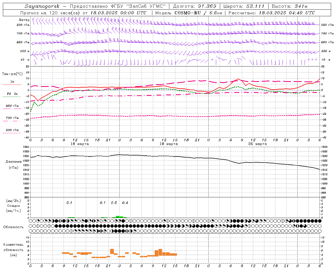Select the 'Модель COSMO-RU / 6.6км' label
The width and height of the screenshot is (335, 268).
tap(189, 13)
